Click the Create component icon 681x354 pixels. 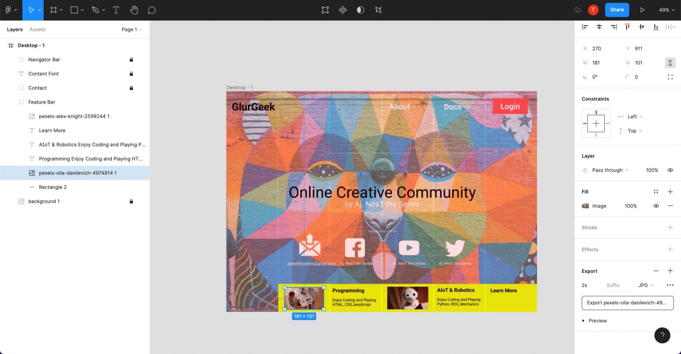343,10
